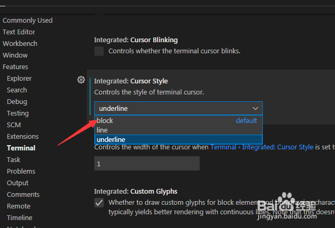Show Explorer settings
The width and height of the screenshot is (335, 228).
(19, 79)
